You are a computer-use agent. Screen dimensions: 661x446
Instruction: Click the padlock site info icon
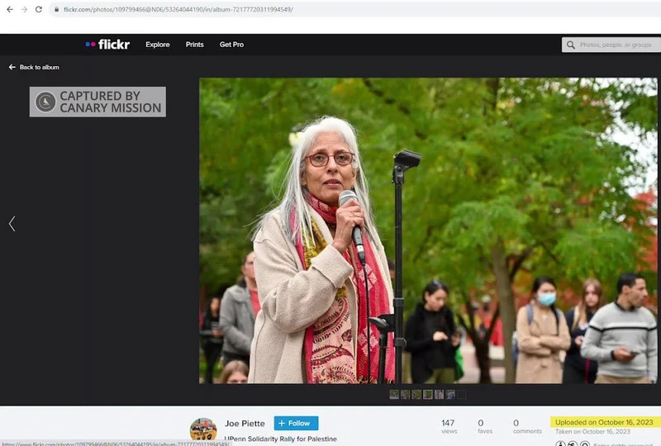pos(56,9)
